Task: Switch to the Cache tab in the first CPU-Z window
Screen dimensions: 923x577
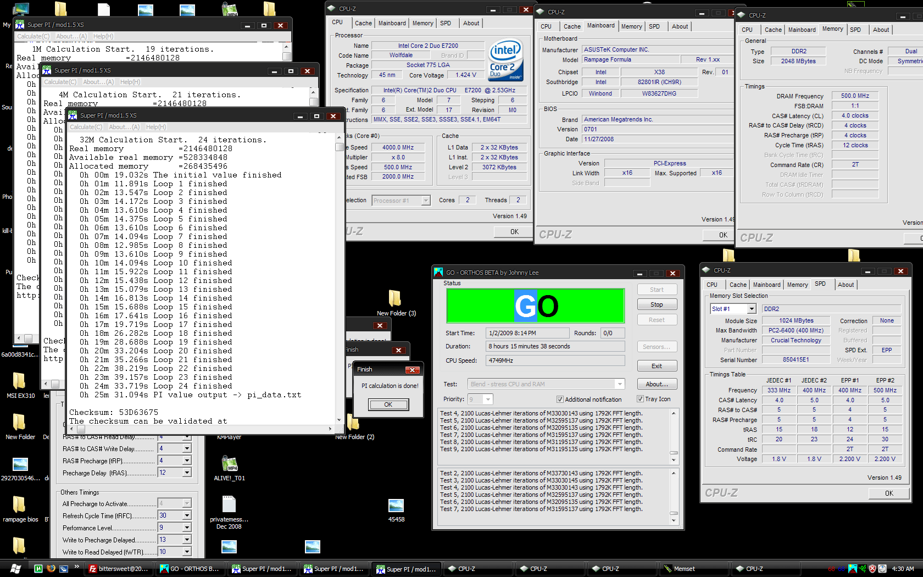Action: [x=363, y=23]
